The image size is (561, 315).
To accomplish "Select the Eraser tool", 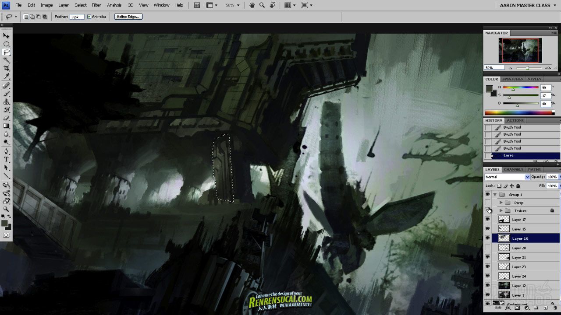I will pyautogui.click(x=6, y=118).
